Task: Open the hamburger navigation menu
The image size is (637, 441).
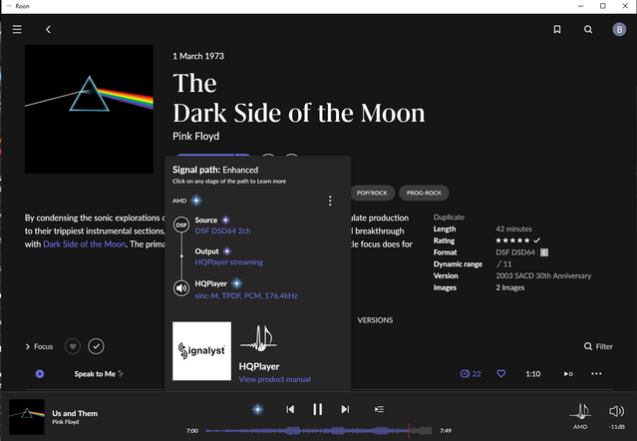Action: (x=17, y=30)
